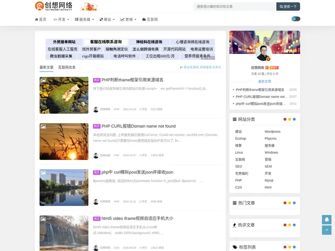The image size is (335, 251).
Task: Click the red dot in 网站分类 header
Action: point(285,119)
